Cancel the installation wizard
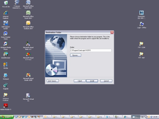Viewport: 159px width, 119px height. click(x=106, y=81)
